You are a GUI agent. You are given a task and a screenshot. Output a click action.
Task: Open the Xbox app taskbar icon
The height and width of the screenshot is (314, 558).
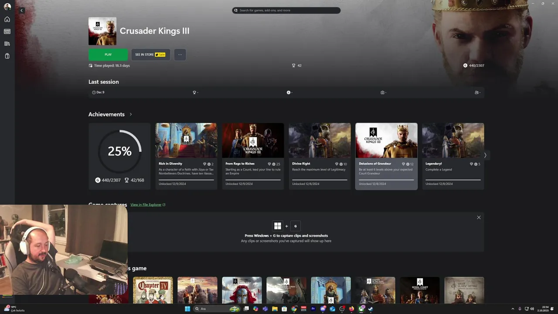[x=361, y=309]
